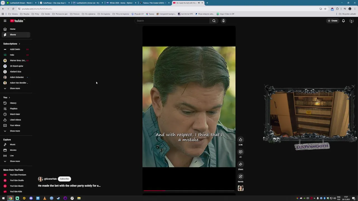Open Abelard Giza channel
Screen dimensions: 358x201
tap(16, 72)
